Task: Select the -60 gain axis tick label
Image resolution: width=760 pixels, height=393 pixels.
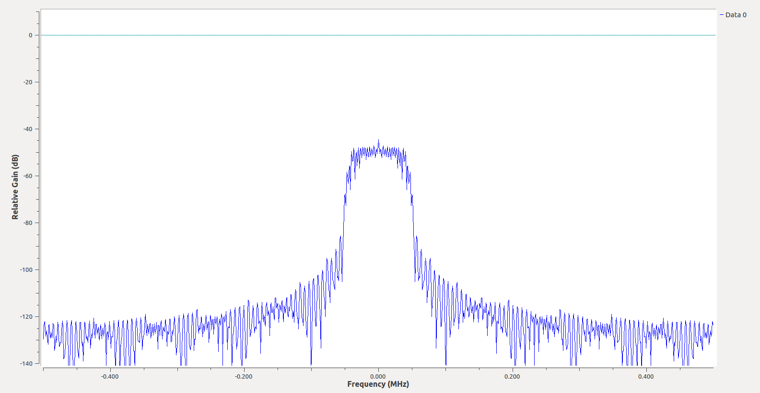Action: tap(28, 176)
